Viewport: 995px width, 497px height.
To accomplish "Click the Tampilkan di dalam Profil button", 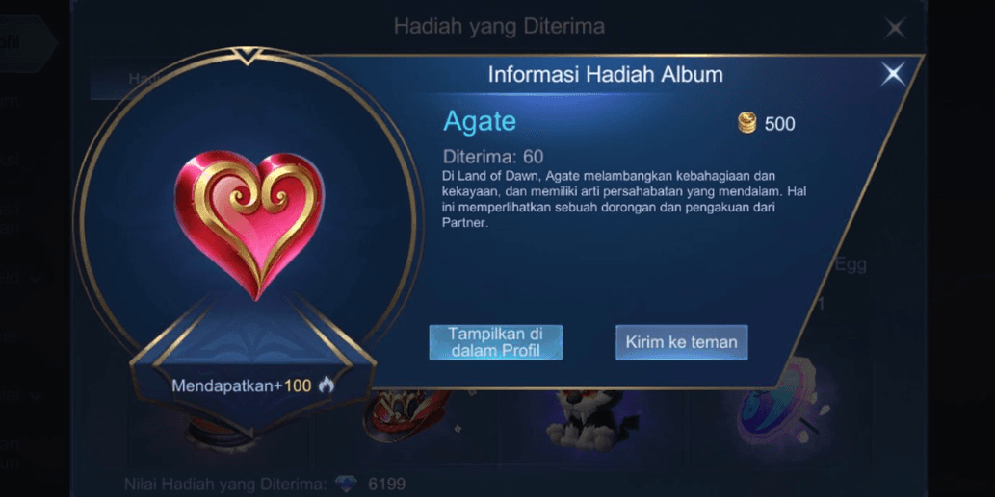I will click(496, 342).
